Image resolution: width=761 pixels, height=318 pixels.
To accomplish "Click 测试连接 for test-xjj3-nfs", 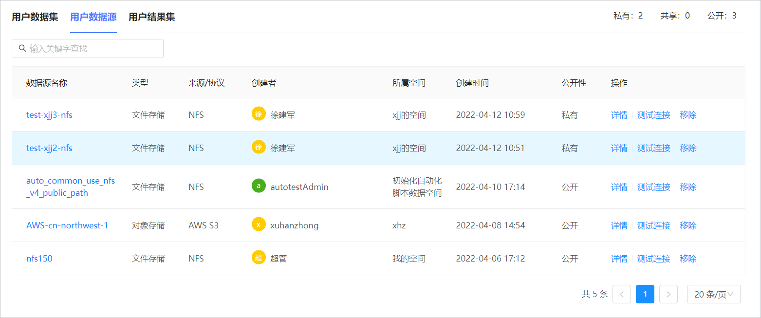I will pyautogui.click(x=654, y=115).
